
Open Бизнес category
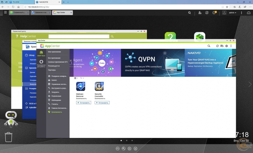(x=53, y=80)
